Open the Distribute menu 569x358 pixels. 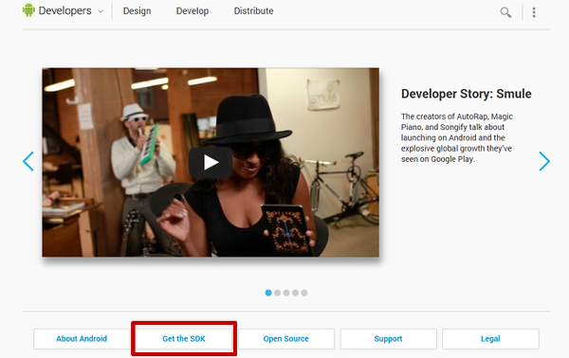coord(253,11)
